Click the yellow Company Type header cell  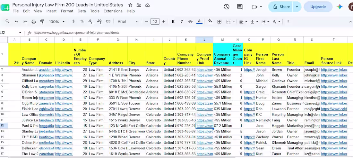(x=98, y=54)
